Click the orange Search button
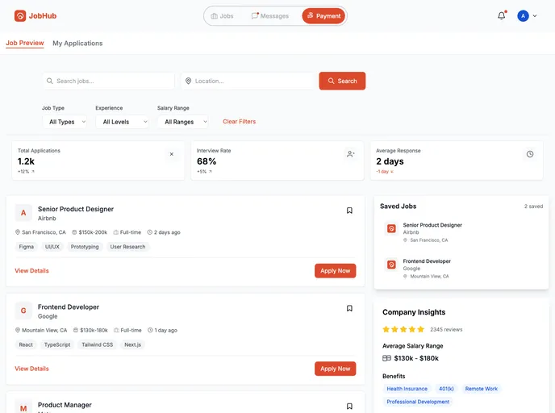 pos(342,81)
